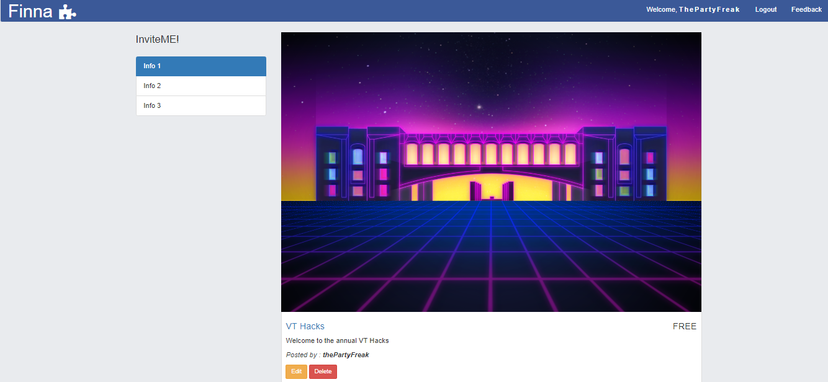The image size is (828, 382).
Task: Click the Finna puzzle piece logo icon
Action: click(68, 12)
